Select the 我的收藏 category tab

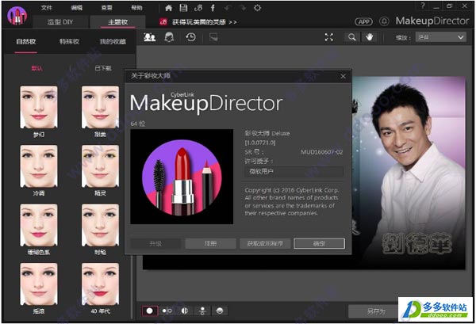[113, 41]
